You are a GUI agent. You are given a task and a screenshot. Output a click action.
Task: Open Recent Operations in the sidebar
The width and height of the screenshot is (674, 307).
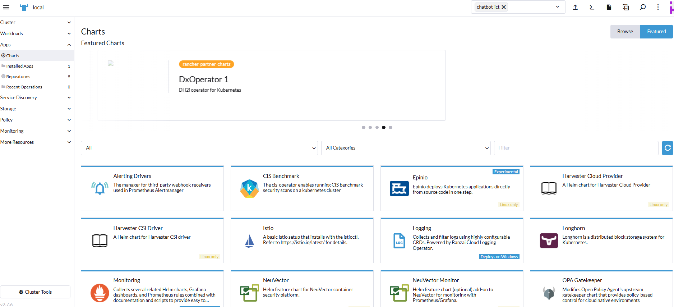pyautogui.click(x=37, y=87)
